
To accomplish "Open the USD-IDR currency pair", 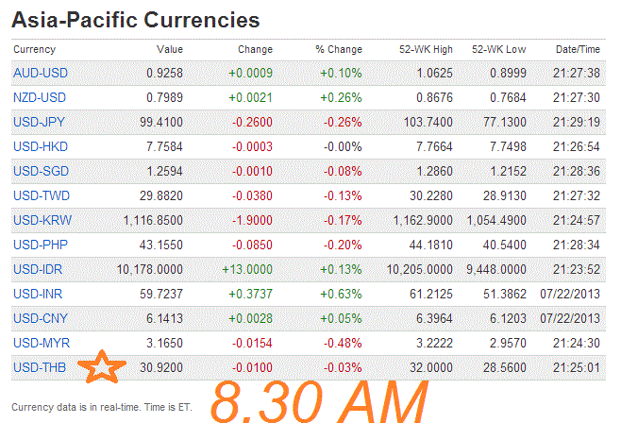I will click(40, 268).
